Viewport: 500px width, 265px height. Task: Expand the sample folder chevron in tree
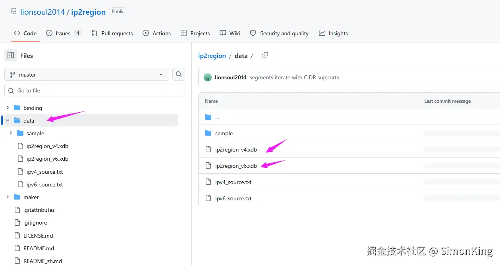(x=11, y=133)
